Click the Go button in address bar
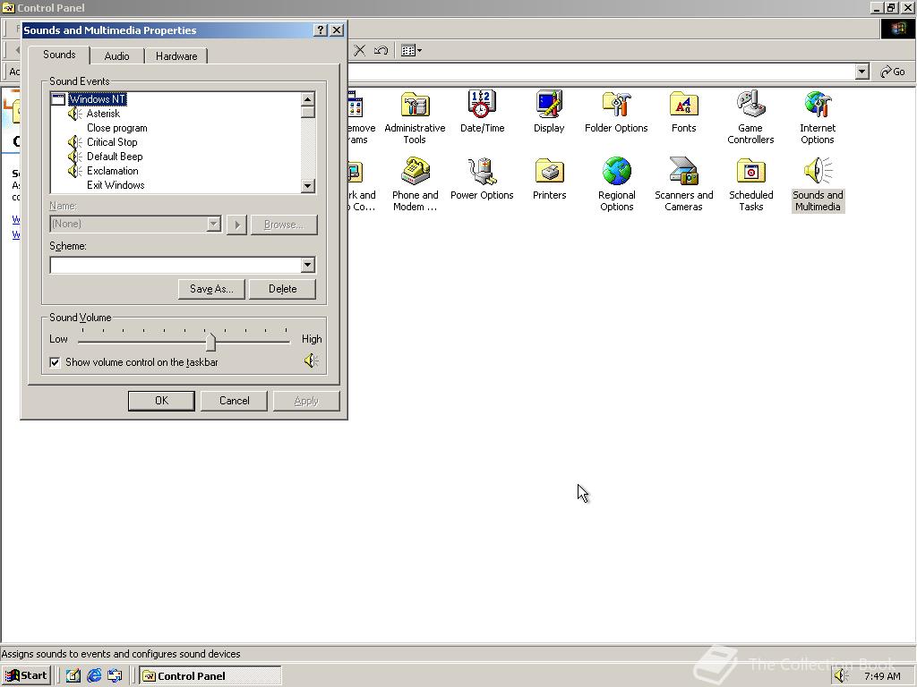The height and width of the screenshot is (687, 917). pyautogui.click(x=893, y=72)
